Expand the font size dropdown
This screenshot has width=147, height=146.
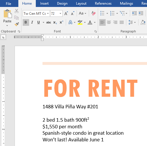point(60,13)
